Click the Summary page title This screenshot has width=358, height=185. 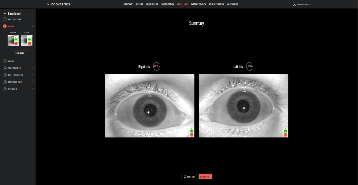(196, 23)
